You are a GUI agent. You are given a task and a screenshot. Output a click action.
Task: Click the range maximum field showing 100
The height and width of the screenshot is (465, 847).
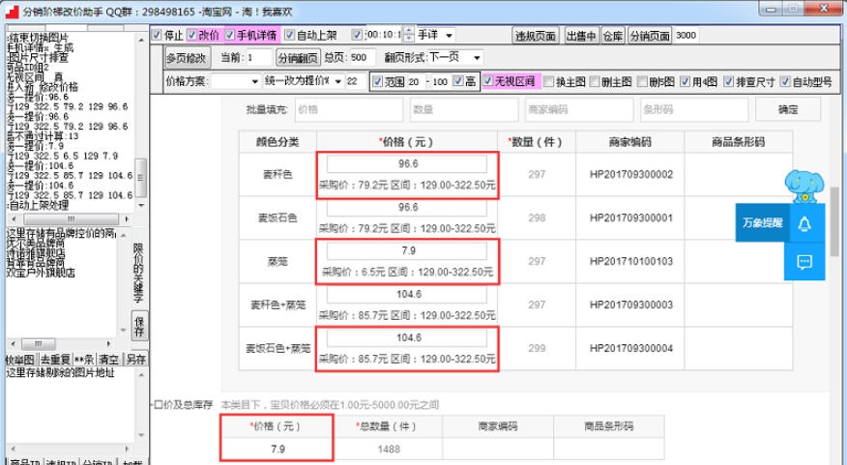(441, 81)
